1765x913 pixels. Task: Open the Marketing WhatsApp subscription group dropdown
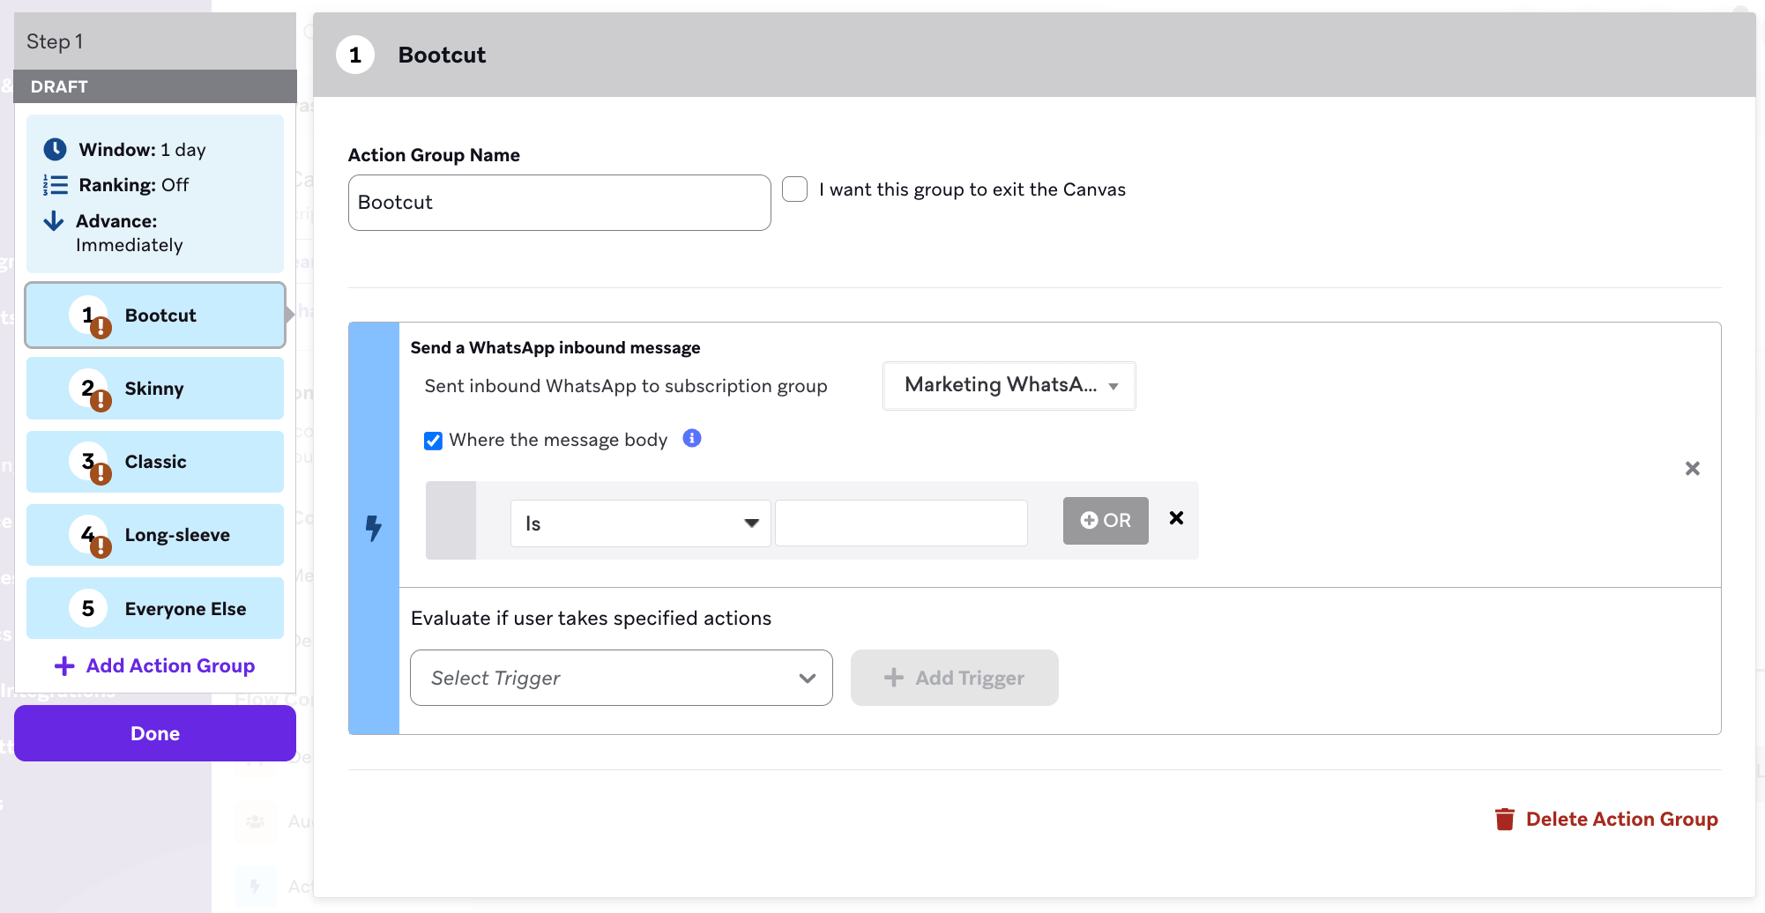click(1009, 386)
